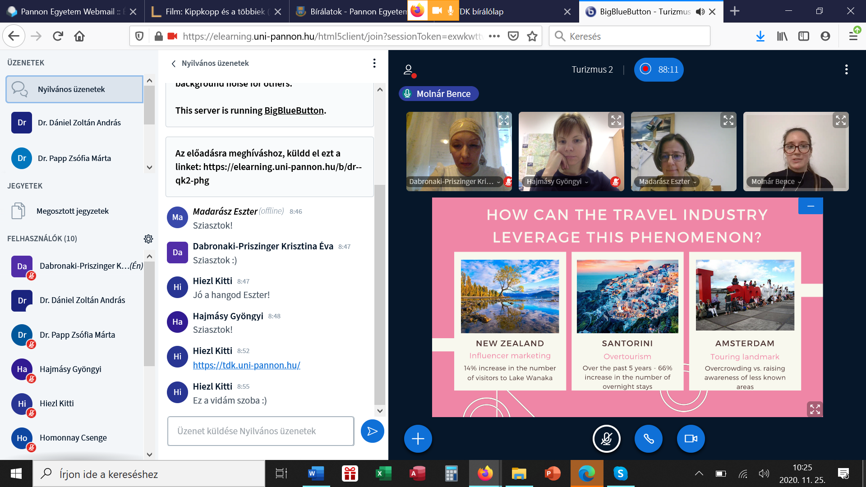Open the tdk.uni-pannon.hu link
The width and height of the screenshot is (866, 487).
[246, 365]
